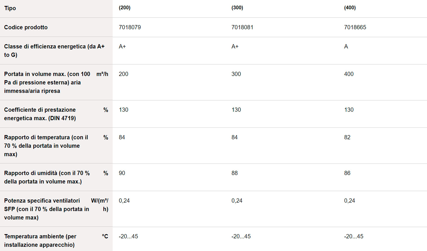The width and height of the screenshot is (427, 251).
Task: Select the (200) column header
Action: click(124, 8)
